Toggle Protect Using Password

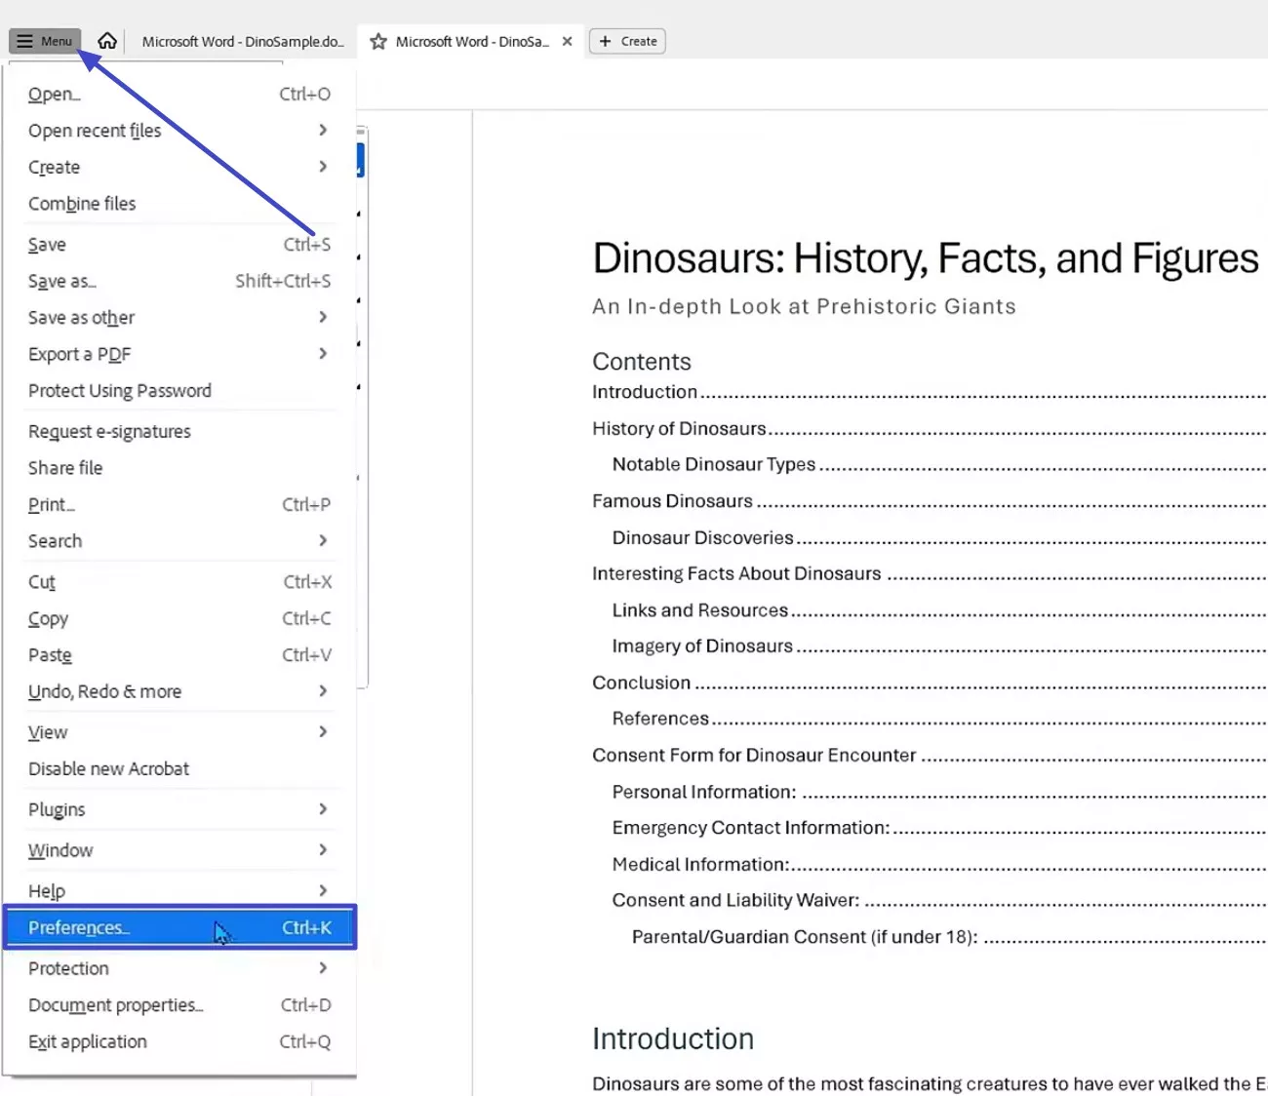(119, 390)
